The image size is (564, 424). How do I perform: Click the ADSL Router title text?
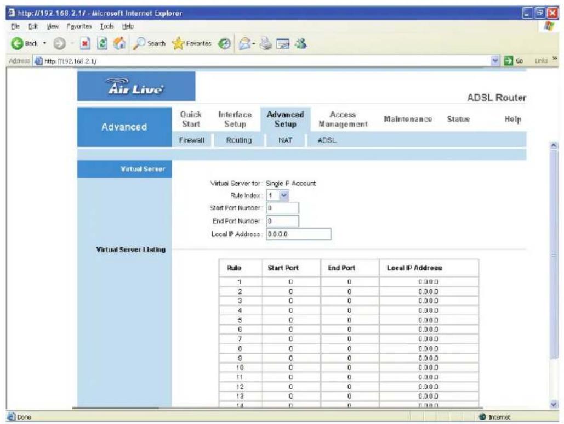497,98
